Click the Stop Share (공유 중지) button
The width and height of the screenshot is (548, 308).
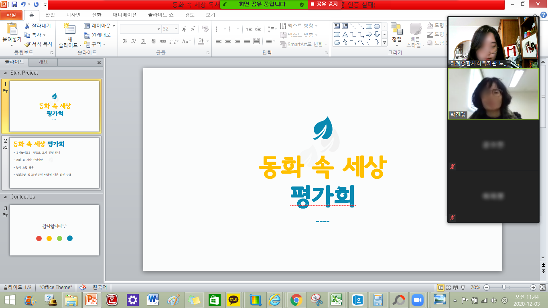325,4
